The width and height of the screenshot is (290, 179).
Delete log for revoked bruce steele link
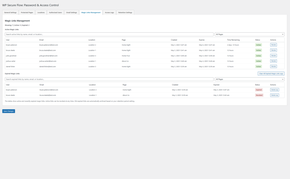click(x=274, y=95)
